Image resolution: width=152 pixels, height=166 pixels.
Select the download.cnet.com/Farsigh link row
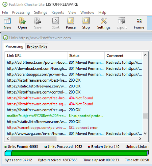(x=74, y=68)
